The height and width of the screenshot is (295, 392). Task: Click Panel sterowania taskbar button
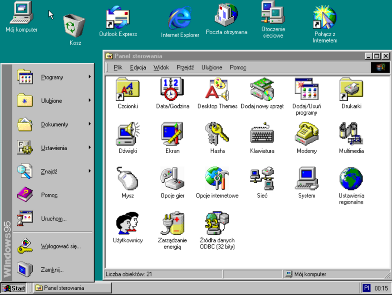click(x=73, y=288)
